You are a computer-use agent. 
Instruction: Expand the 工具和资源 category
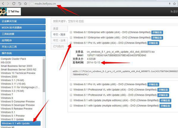pos(23,34)
